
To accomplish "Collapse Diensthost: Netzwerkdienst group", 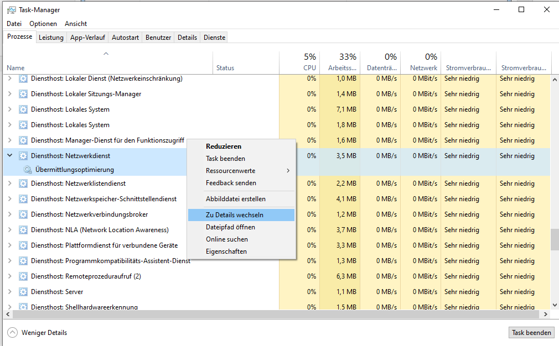I will pos(10,155).
